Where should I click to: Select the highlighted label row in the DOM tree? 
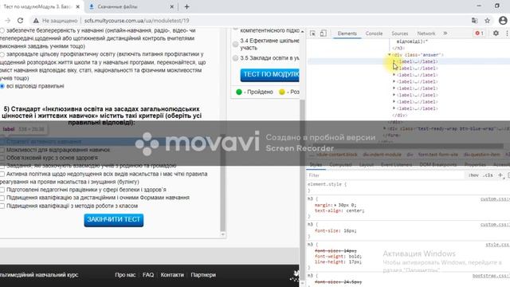[409, 61]
